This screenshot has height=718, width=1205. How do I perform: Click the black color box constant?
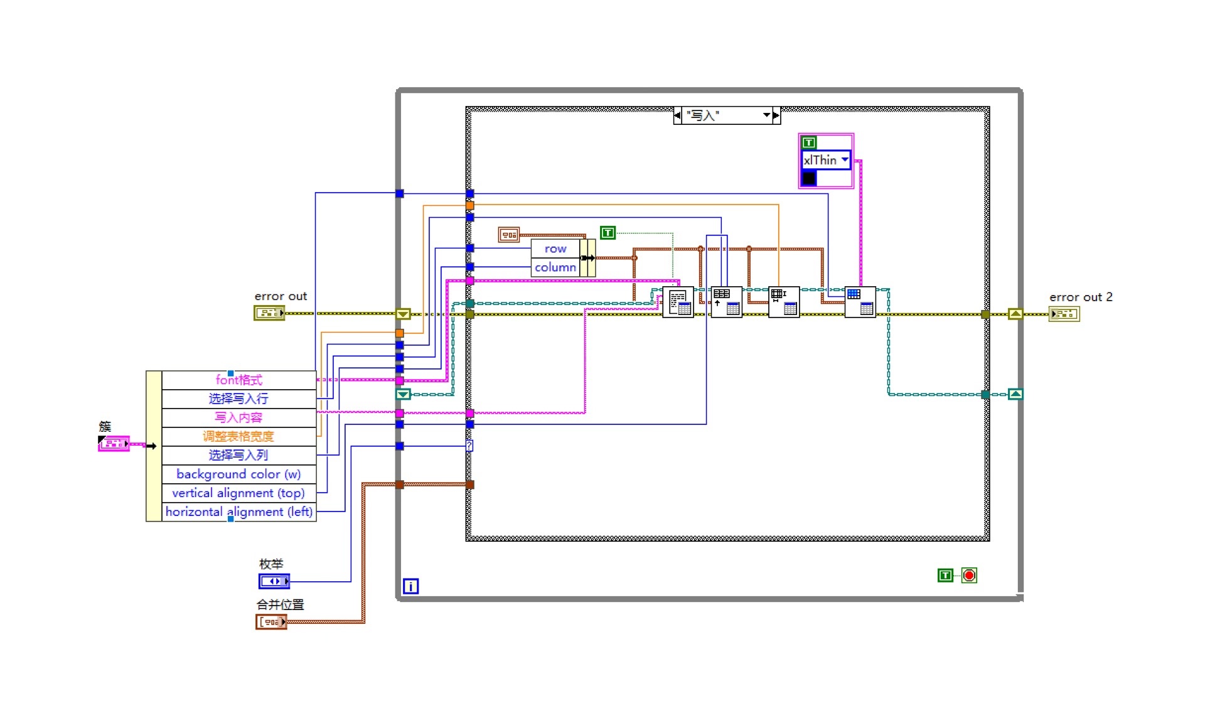[809, 178]
